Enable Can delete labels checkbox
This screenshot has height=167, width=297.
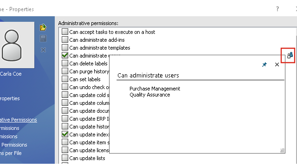point(65,64)
